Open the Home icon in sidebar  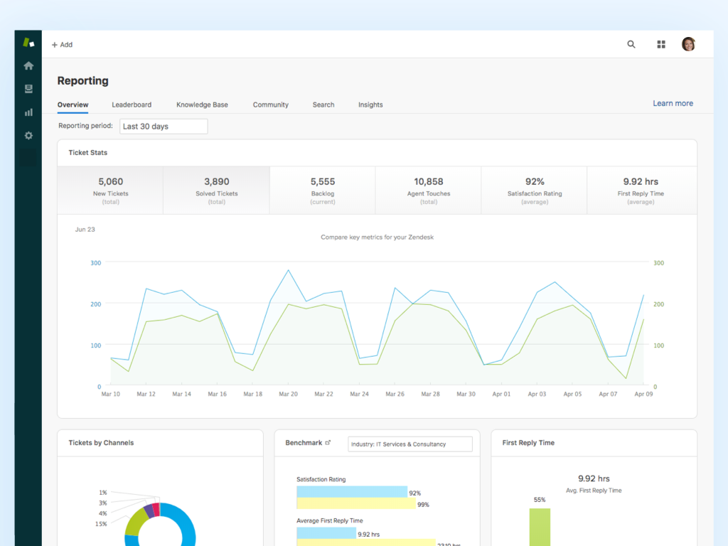pyautogui.click(x=28, y=66)
